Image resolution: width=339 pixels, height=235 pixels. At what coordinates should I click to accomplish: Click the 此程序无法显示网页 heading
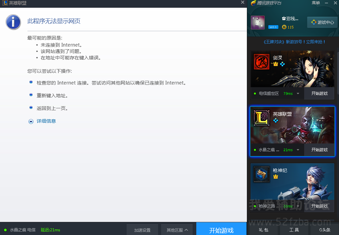click(x=54, y=21)
